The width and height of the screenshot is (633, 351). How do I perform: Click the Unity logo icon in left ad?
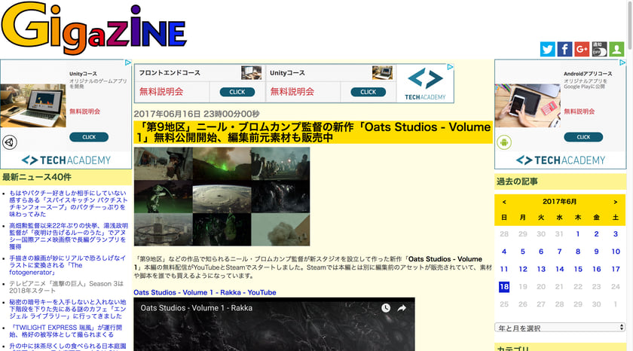tap(10, 142)
